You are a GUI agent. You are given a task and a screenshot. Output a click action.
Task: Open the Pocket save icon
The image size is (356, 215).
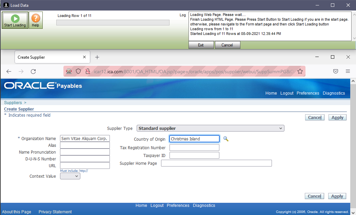[x=336, y=71]
